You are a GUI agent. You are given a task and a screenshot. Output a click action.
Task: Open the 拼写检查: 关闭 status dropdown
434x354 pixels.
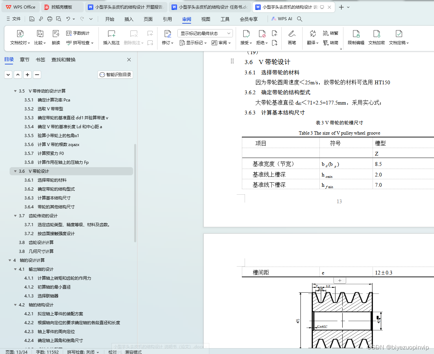pos(83,352)
